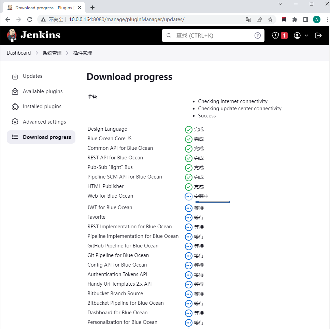The image size is (330, 329).
Task: Click the 准备 preparation label
Action: point(92,97)
